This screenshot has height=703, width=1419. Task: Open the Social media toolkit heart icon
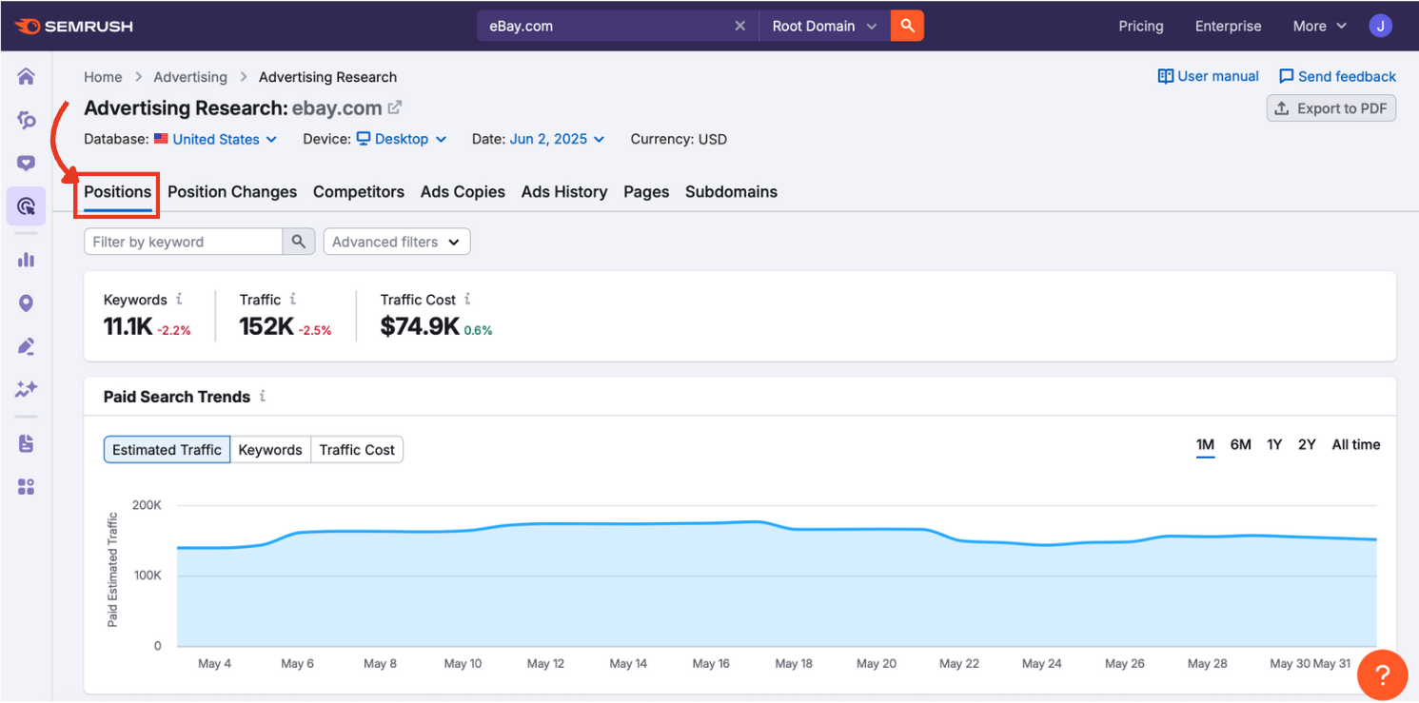[25, 163]
